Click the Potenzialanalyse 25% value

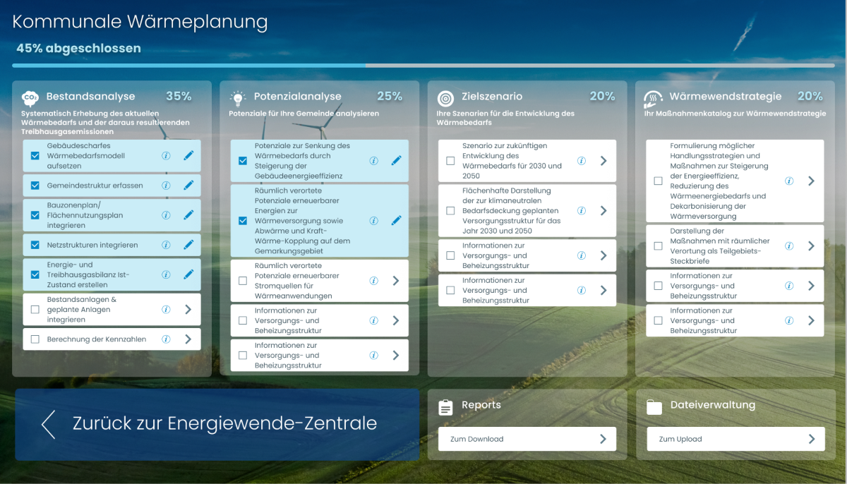pyautogui.click(x=390, y=96)
